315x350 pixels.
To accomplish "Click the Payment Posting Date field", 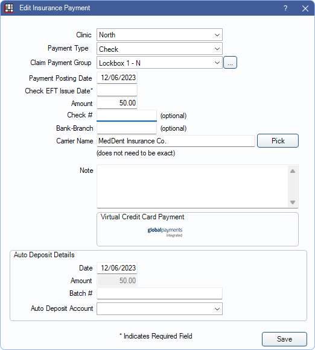I will (x=117, y=78).
